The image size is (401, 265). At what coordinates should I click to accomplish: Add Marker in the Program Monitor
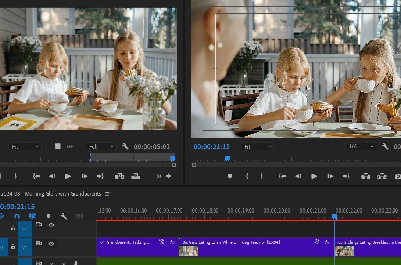point(230,176)
